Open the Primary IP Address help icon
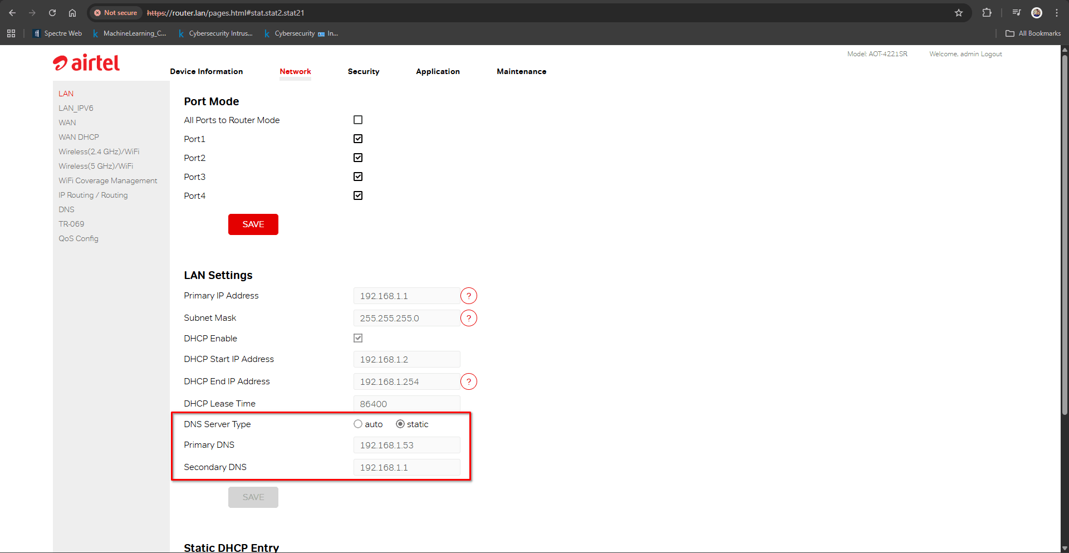The width and height of the screenshot is (1069, 553). 469,296
